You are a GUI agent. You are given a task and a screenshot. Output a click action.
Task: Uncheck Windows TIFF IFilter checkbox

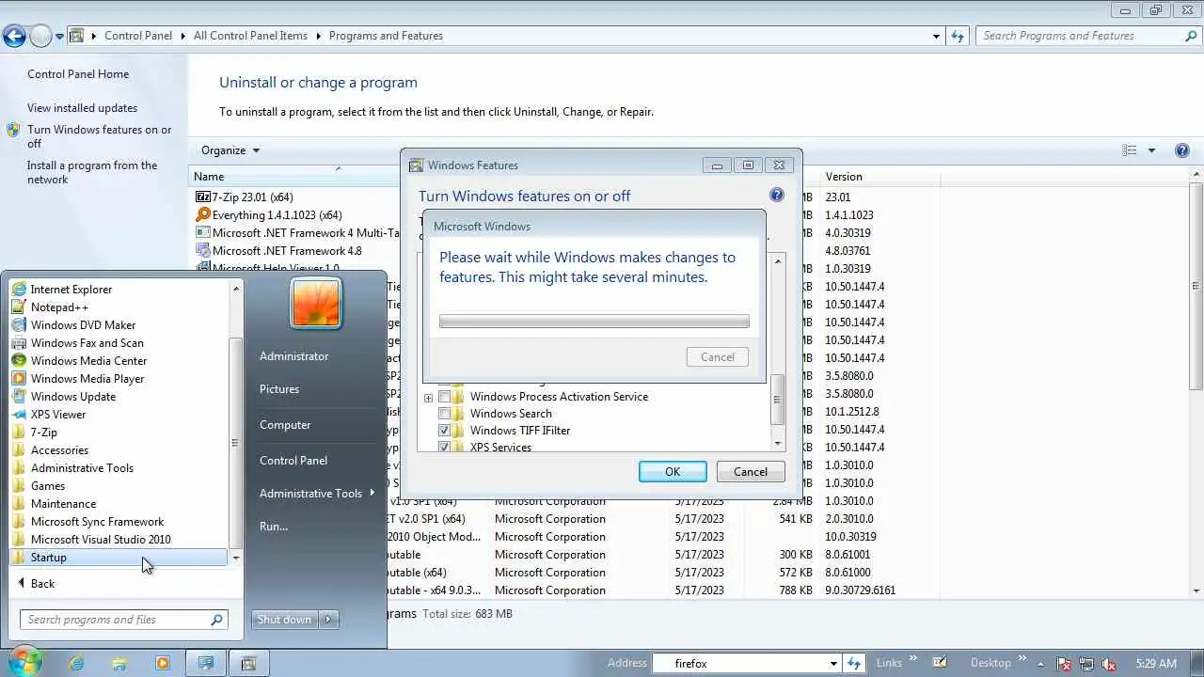tap(445, 431)
